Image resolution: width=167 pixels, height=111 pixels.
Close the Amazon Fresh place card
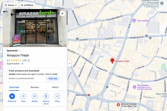[x=62, y=14]
